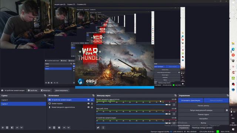Mute the Устройство захвата видео mixer channel
The width and height of the screenshot is (237, 133).
pyautogui.click(x=170, y=123)
